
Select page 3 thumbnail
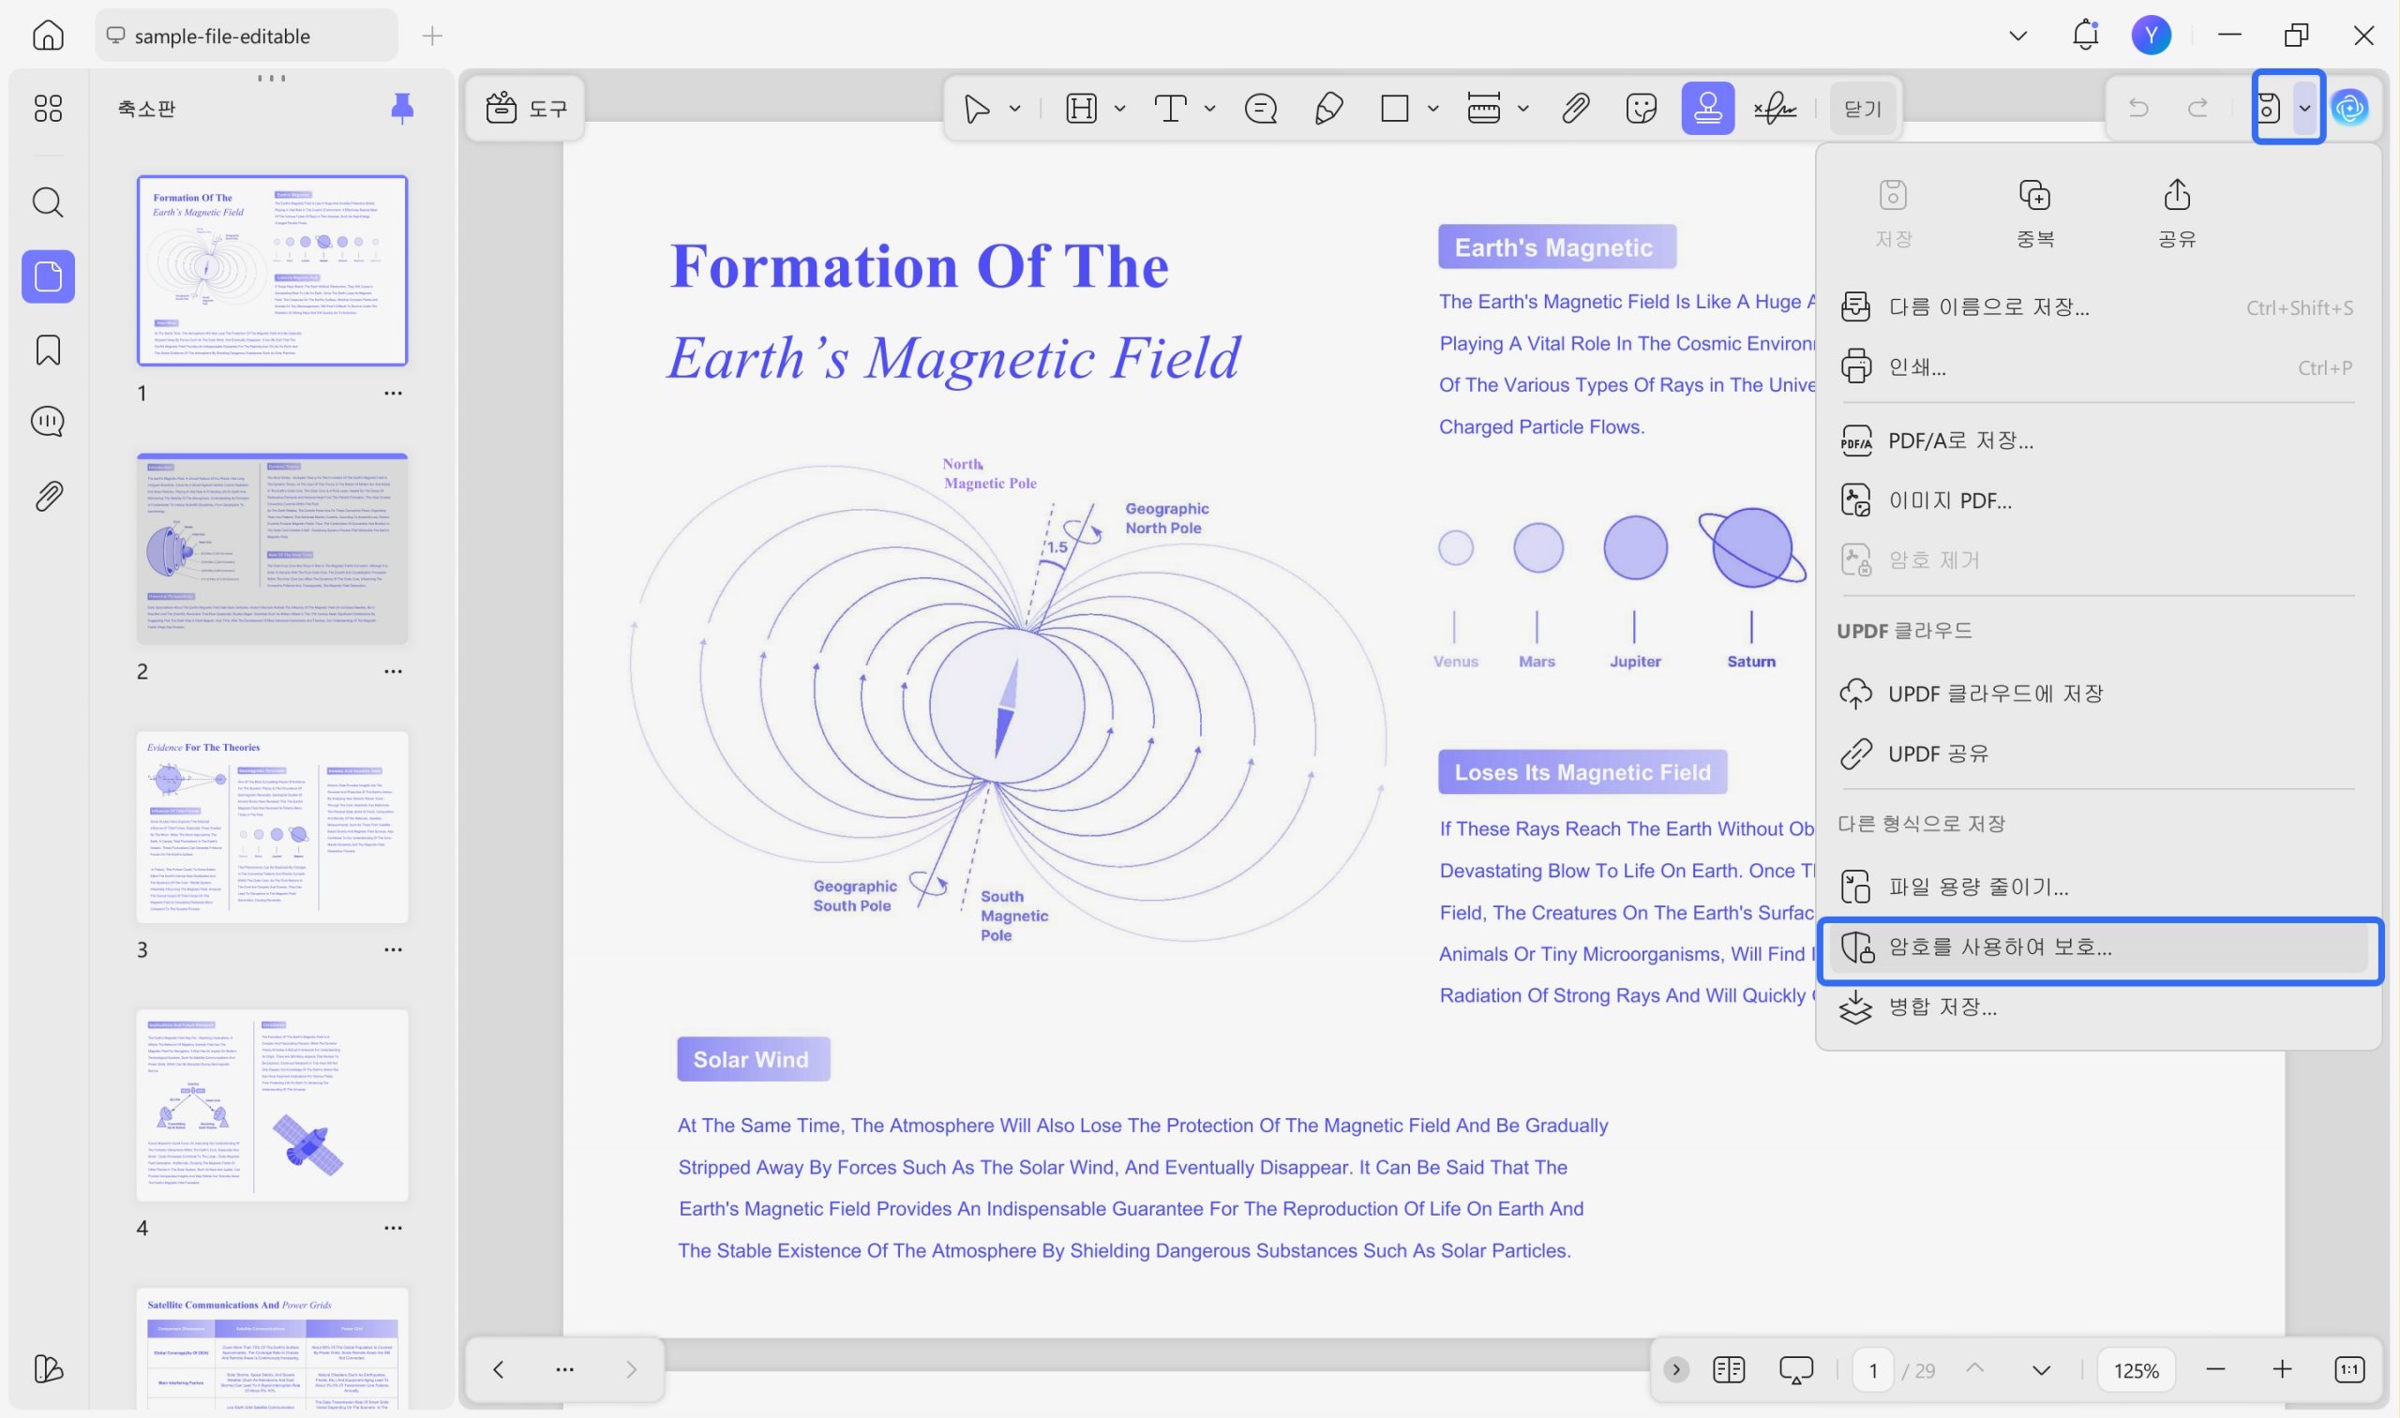coord(273,827)
